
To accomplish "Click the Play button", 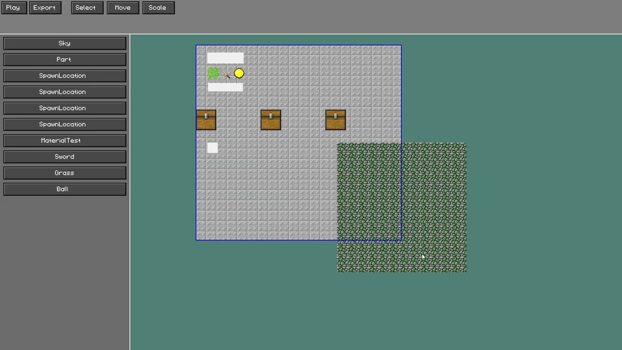I will point(13,8).
